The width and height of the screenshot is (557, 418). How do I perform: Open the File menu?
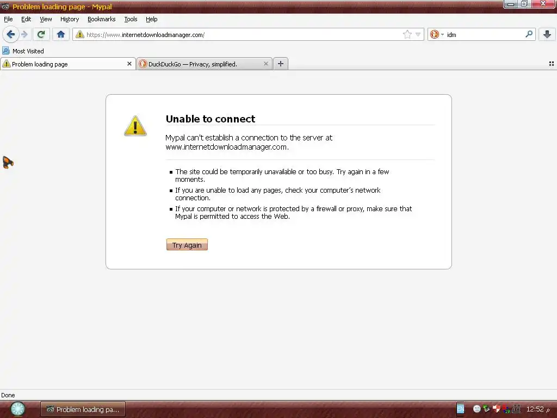(8, 19)
